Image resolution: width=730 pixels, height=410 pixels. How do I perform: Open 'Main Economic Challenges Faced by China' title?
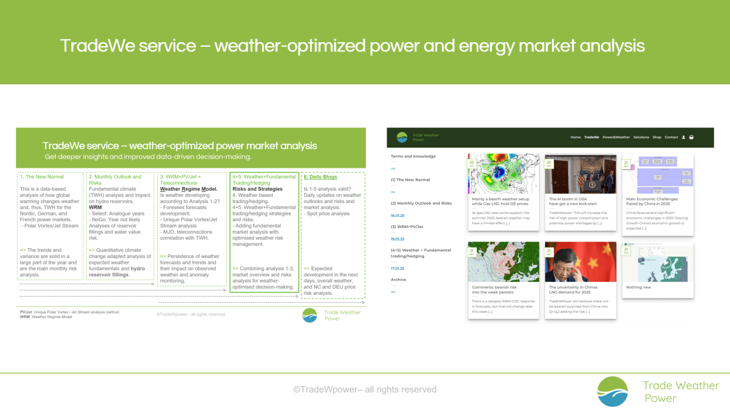coord(652,201)
